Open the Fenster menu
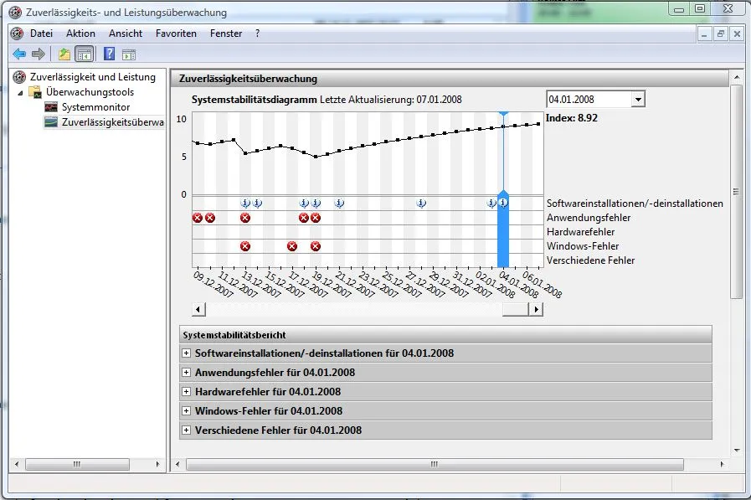This screenshot has width=751, height=500. [226, 34]
